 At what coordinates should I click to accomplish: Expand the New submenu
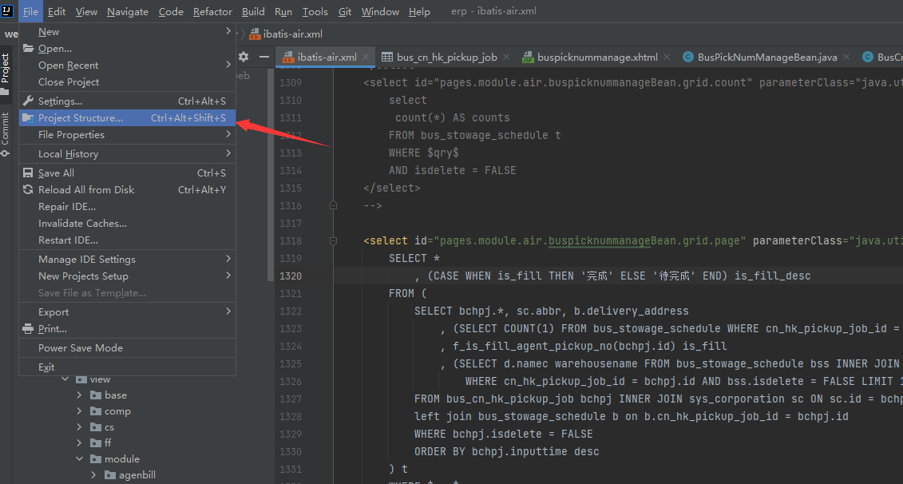click(228, 31)
